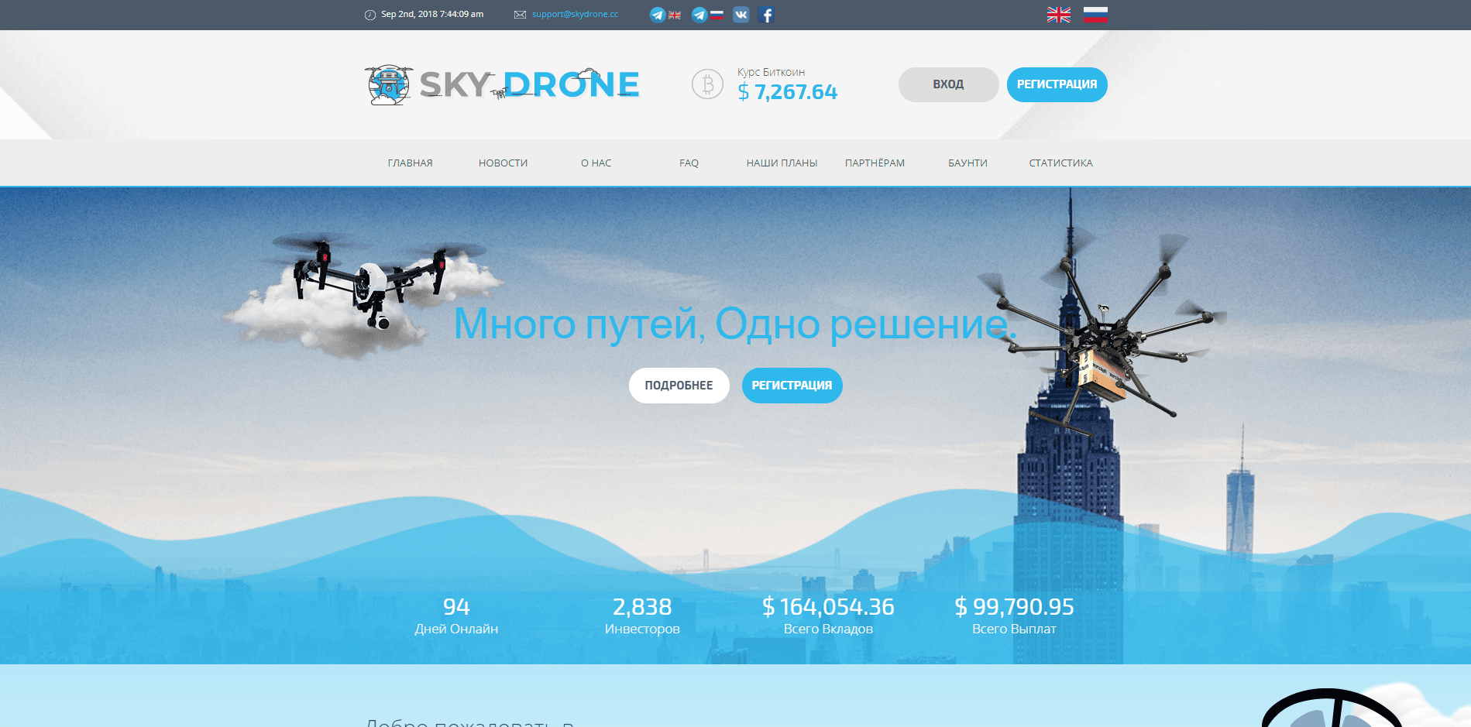This screenshot has width=1471, height=727.
Task: Open the FAQ section
Action: [x=688, y=163]
